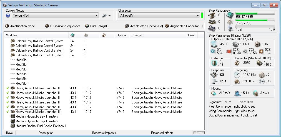Screen dimensions: 281x137
Task: Click the thermal resistance icon
Action: click(x=230, y=51)
